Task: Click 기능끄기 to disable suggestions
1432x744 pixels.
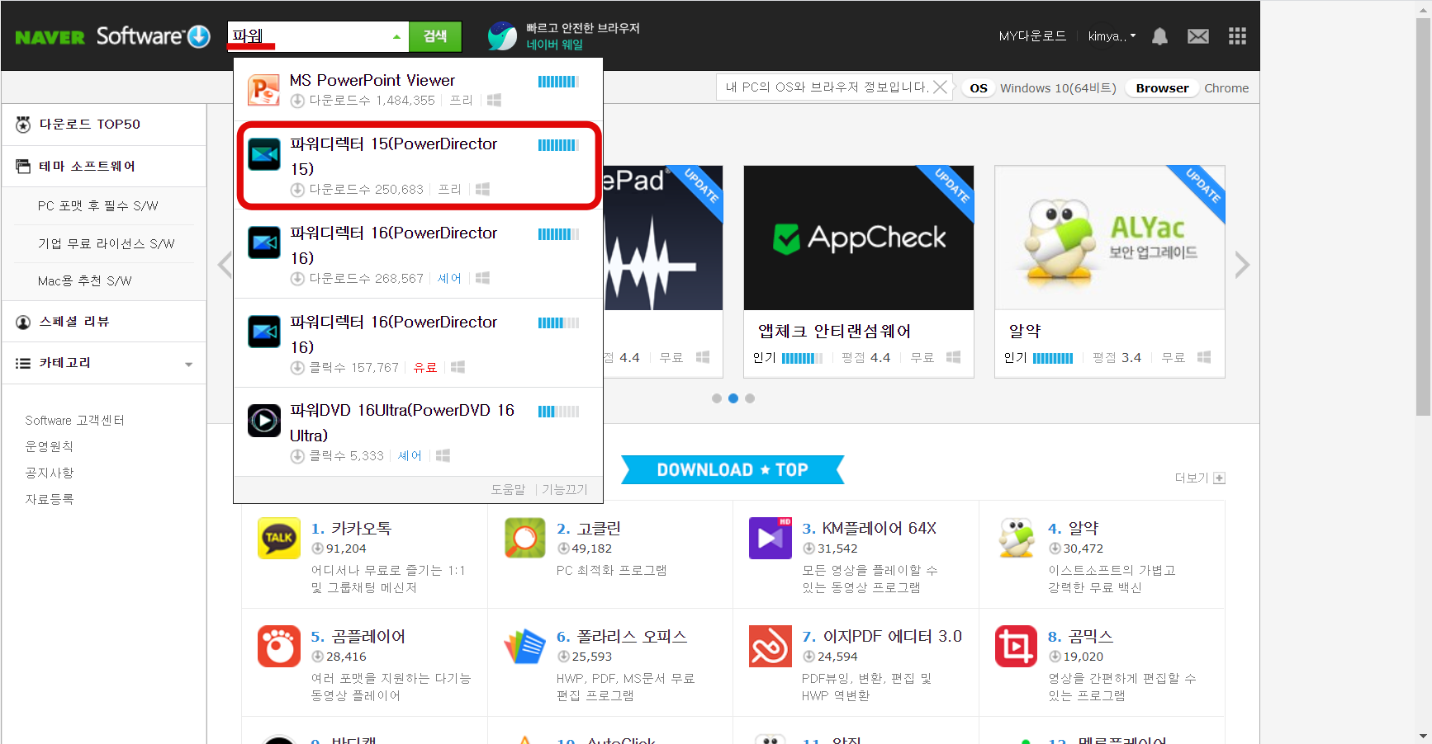Action: coord(565,489)
